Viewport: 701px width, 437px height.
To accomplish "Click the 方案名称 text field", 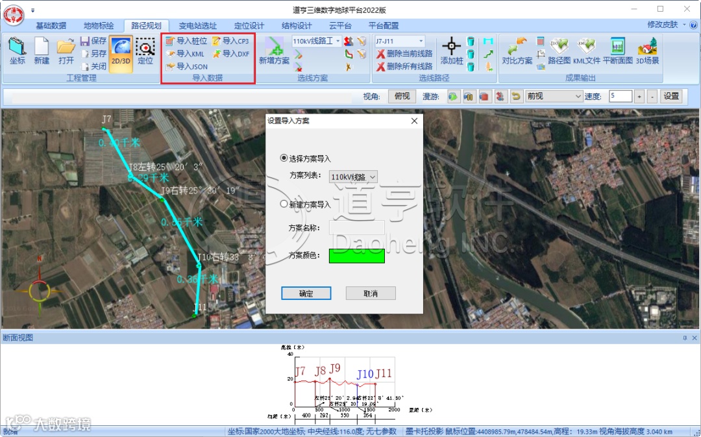I will point(357,227).
